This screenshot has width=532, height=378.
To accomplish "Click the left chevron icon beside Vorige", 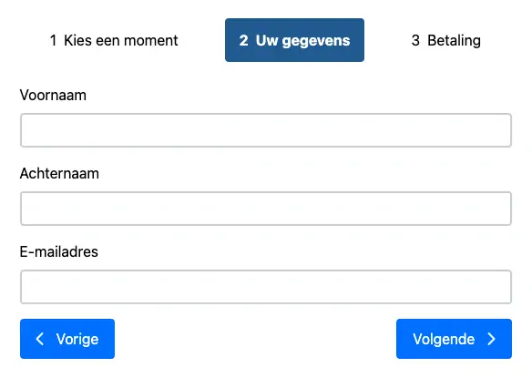I will point(40,339).
